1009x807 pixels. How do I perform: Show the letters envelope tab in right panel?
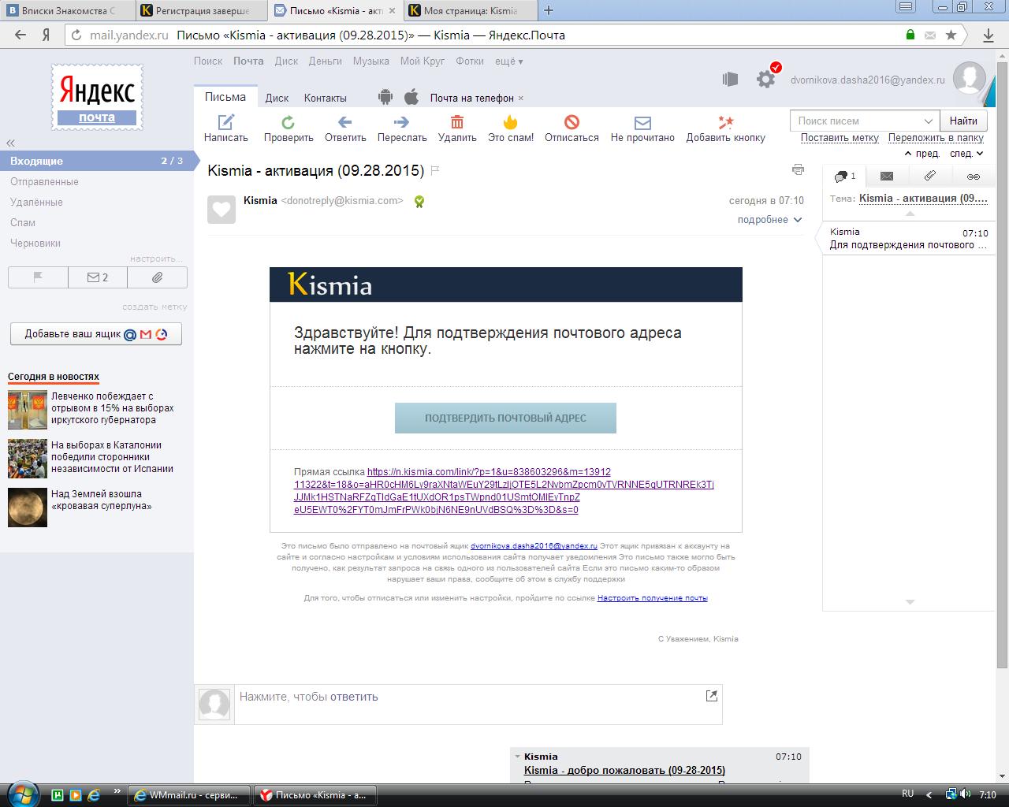point(887,176)
